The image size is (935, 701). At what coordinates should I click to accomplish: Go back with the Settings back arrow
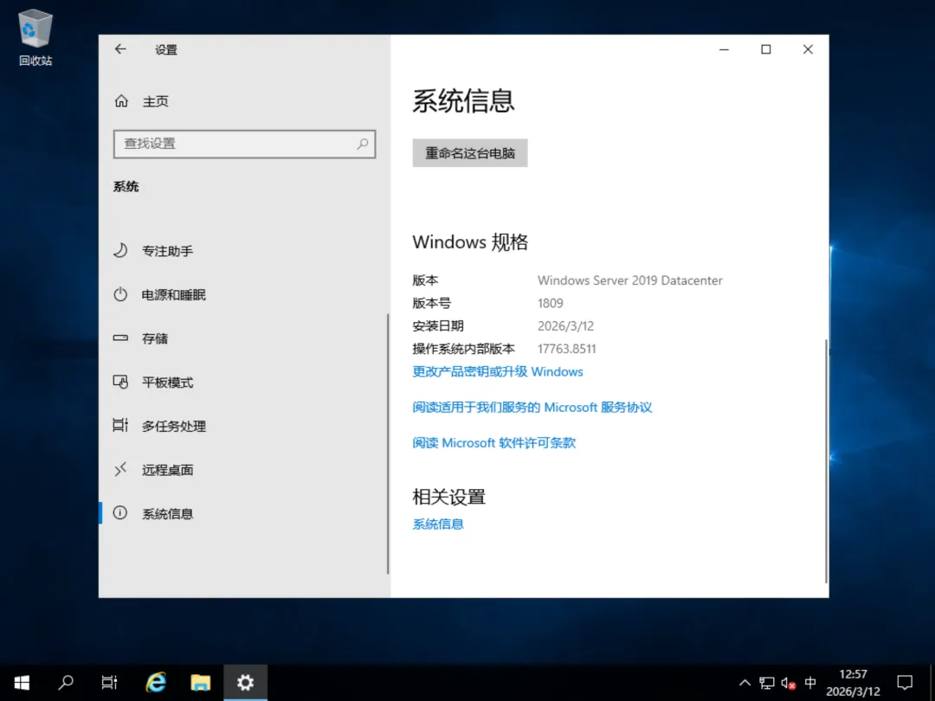(120, 49)
